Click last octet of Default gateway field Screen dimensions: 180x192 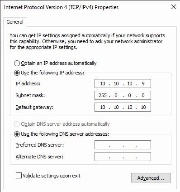coord(143,107)
